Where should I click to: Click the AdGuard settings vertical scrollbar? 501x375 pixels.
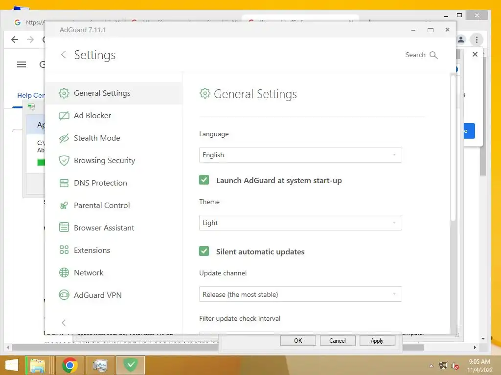[x=453, y=148]
